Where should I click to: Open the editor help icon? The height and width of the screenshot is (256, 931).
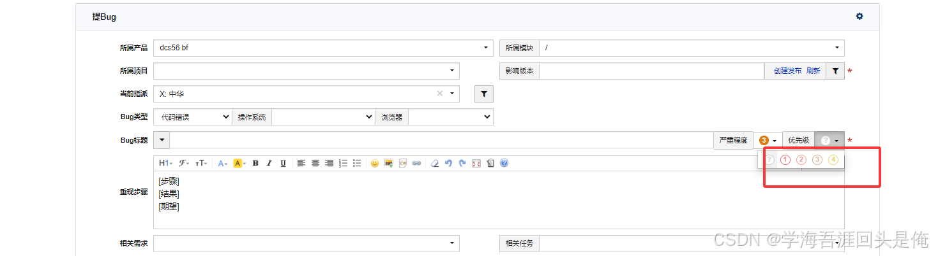pos(504,164)
